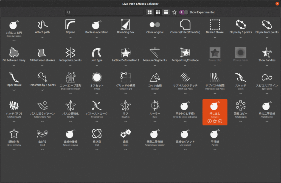281x183 pixels.
Task: Expand chevron under Simplify effect
Action: [71, 121]
